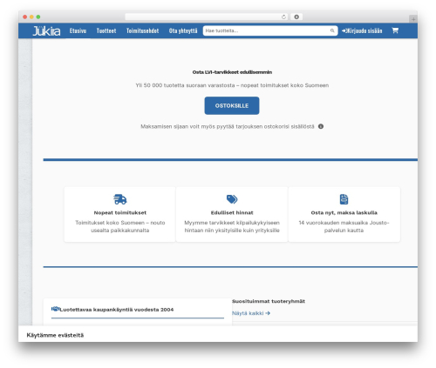The image size is (436, 368).
Task: Select Yli 50 000 tuotetta subtitle text
Action: 232,85
